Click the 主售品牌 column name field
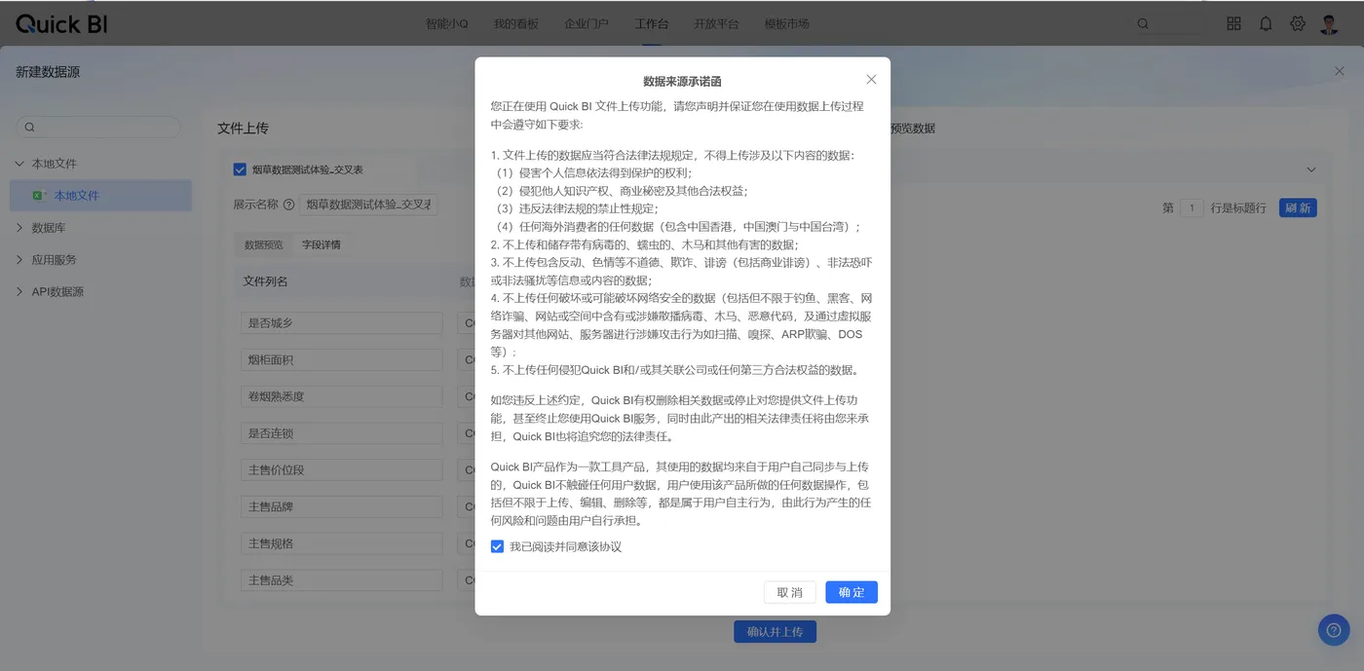Screen dimensions: 1364x671 (342, 507)
